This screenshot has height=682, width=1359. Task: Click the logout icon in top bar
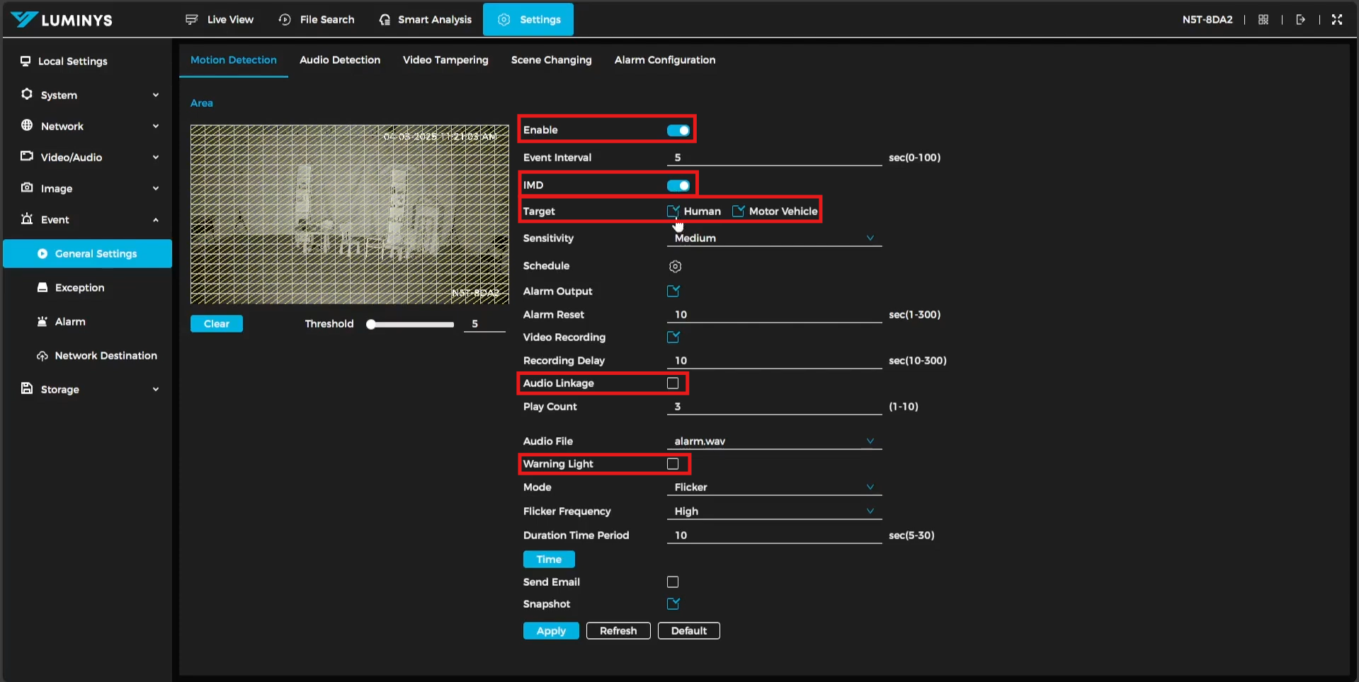click(1300, 20)
